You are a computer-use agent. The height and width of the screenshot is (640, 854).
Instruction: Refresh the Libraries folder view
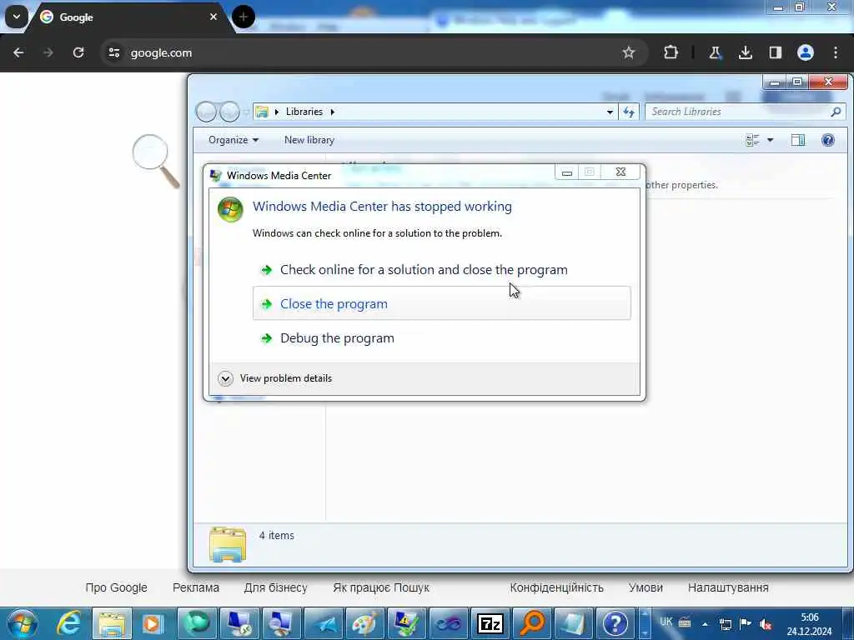(629, 112)
